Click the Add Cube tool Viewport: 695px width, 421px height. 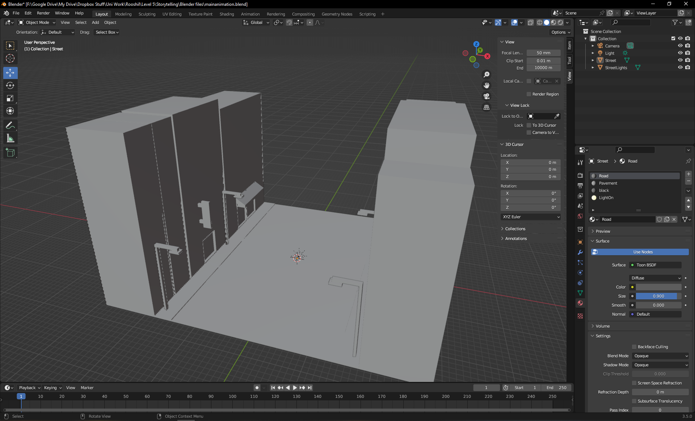10,153
